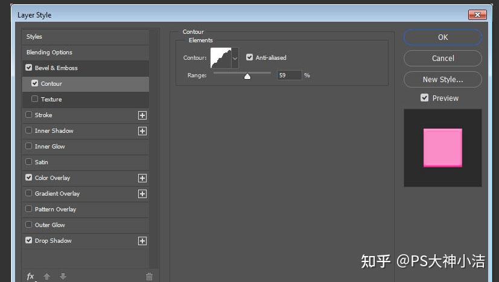
Task: Add another Color Overlay with plus icon
Action: [142, 178]
